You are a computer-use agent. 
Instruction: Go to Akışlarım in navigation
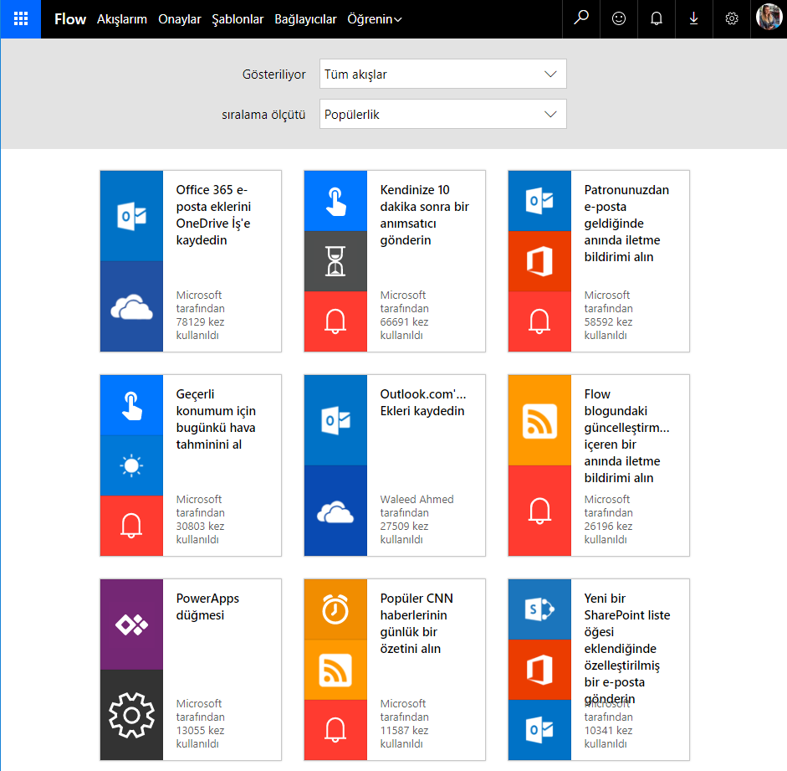click(x=122, y=19)
